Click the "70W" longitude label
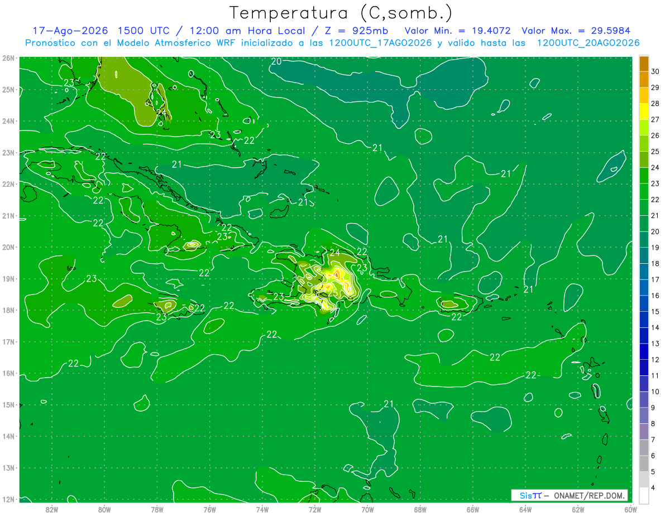The image size is (670, 517). coord(367,509)
